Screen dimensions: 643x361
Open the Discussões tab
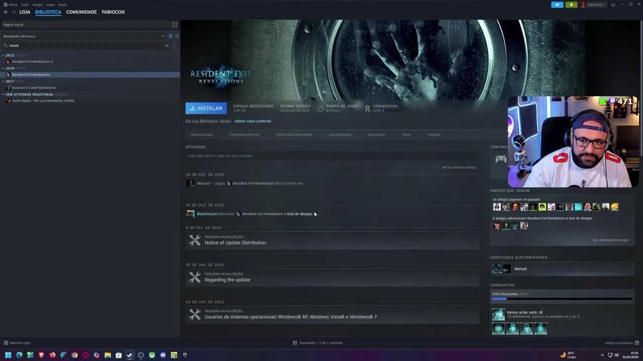[376, 134]
